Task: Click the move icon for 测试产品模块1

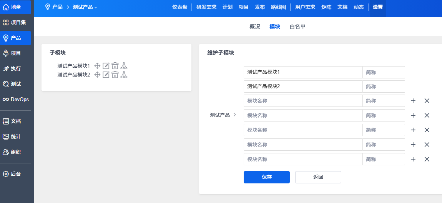Action: (97, 66)
